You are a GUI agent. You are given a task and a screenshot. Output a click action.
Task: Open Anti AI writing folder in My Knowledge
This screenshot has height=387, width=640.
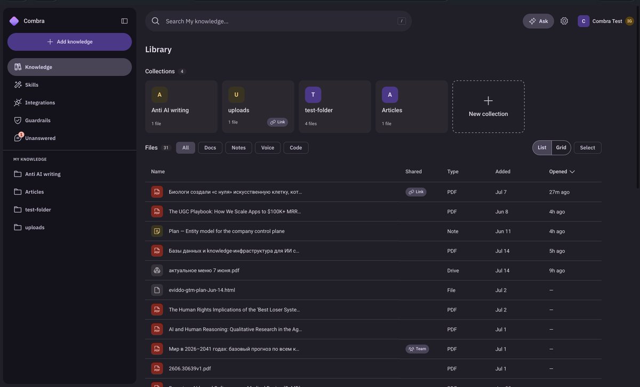pyautogui.click(x=69, y=174)
